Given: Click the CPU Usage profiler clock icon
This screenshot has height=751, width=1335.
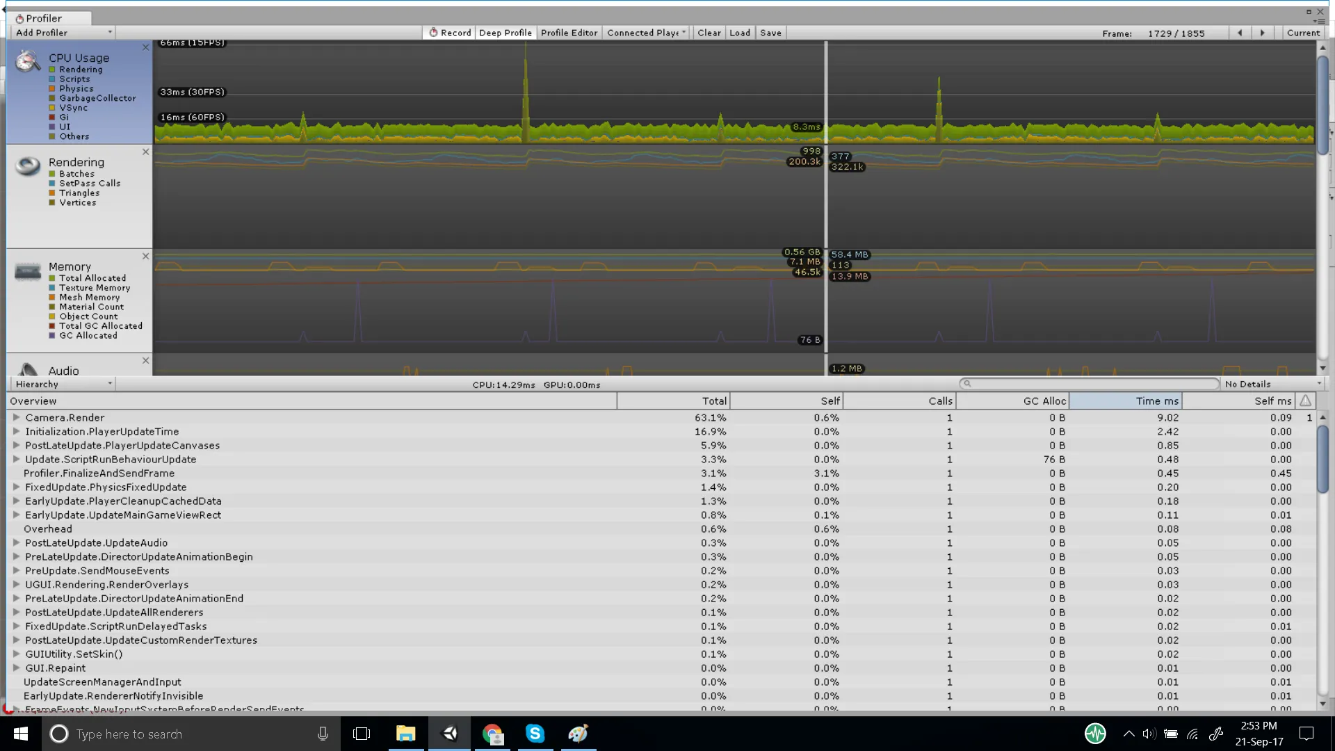Looking at the screenshot, I should click(28, 61).
